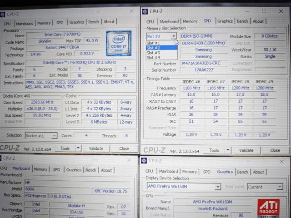Choose Slot #4 from the slot list
The height and width of the screenshot is (218, 291).
(x=161, y=58)
